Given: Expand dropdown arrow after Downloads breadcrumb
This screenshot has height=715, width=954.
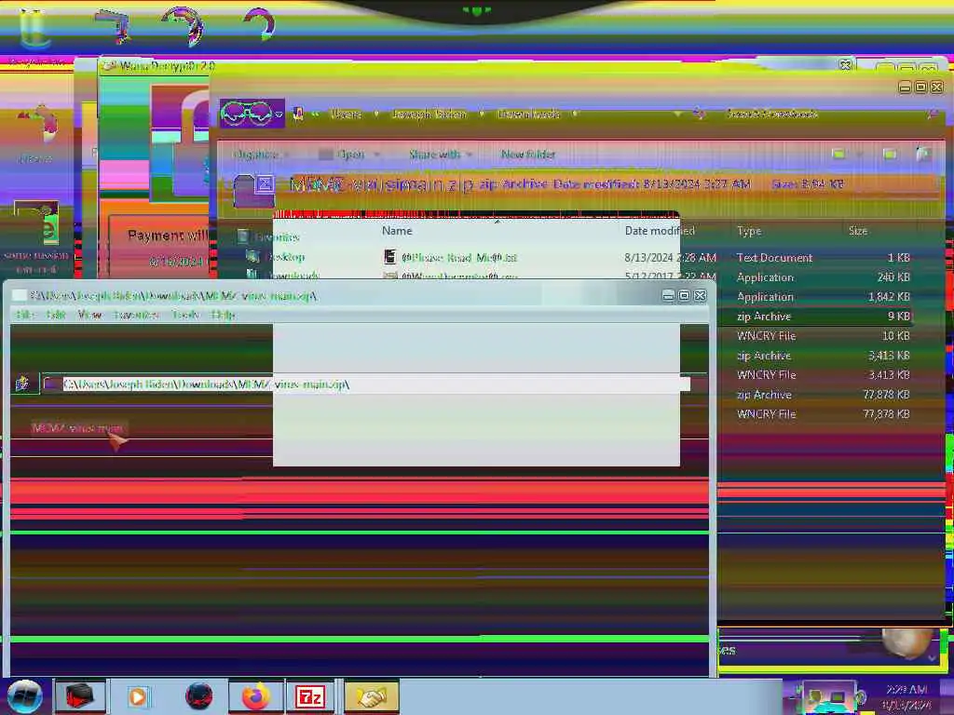Looking at the screenshot, I should pyautogui.click(x=574, y=114).
